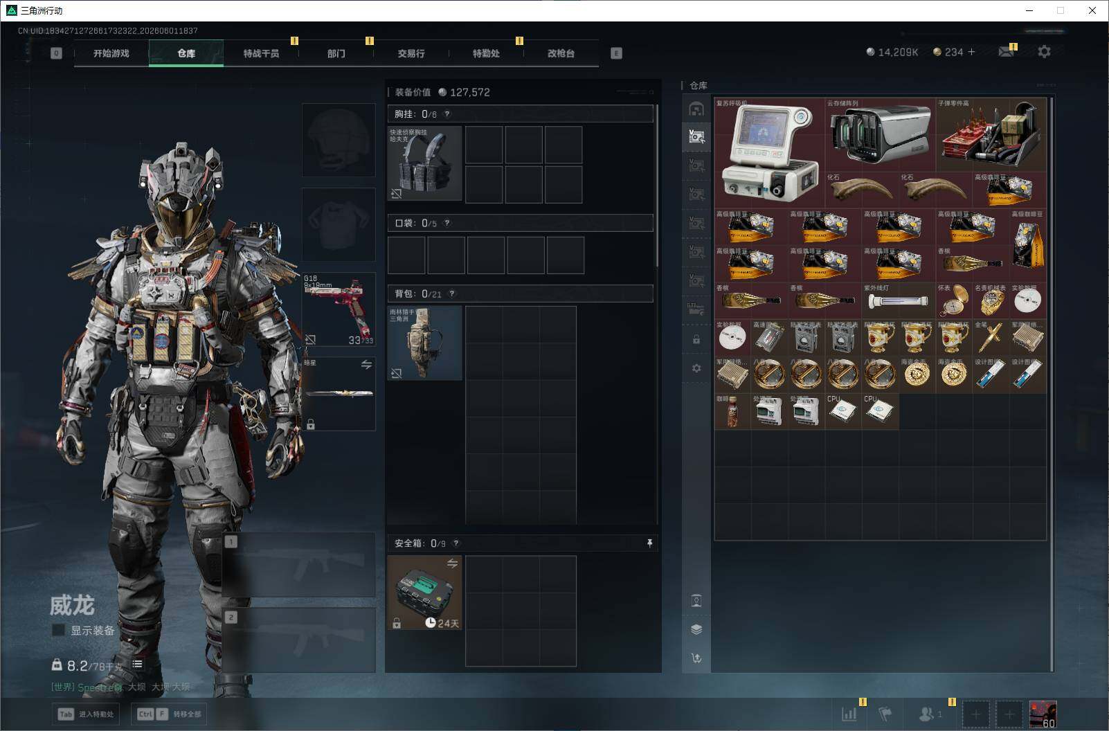Switch to the 仓库 tab
1109x731 pixels.
coord(186,53)
